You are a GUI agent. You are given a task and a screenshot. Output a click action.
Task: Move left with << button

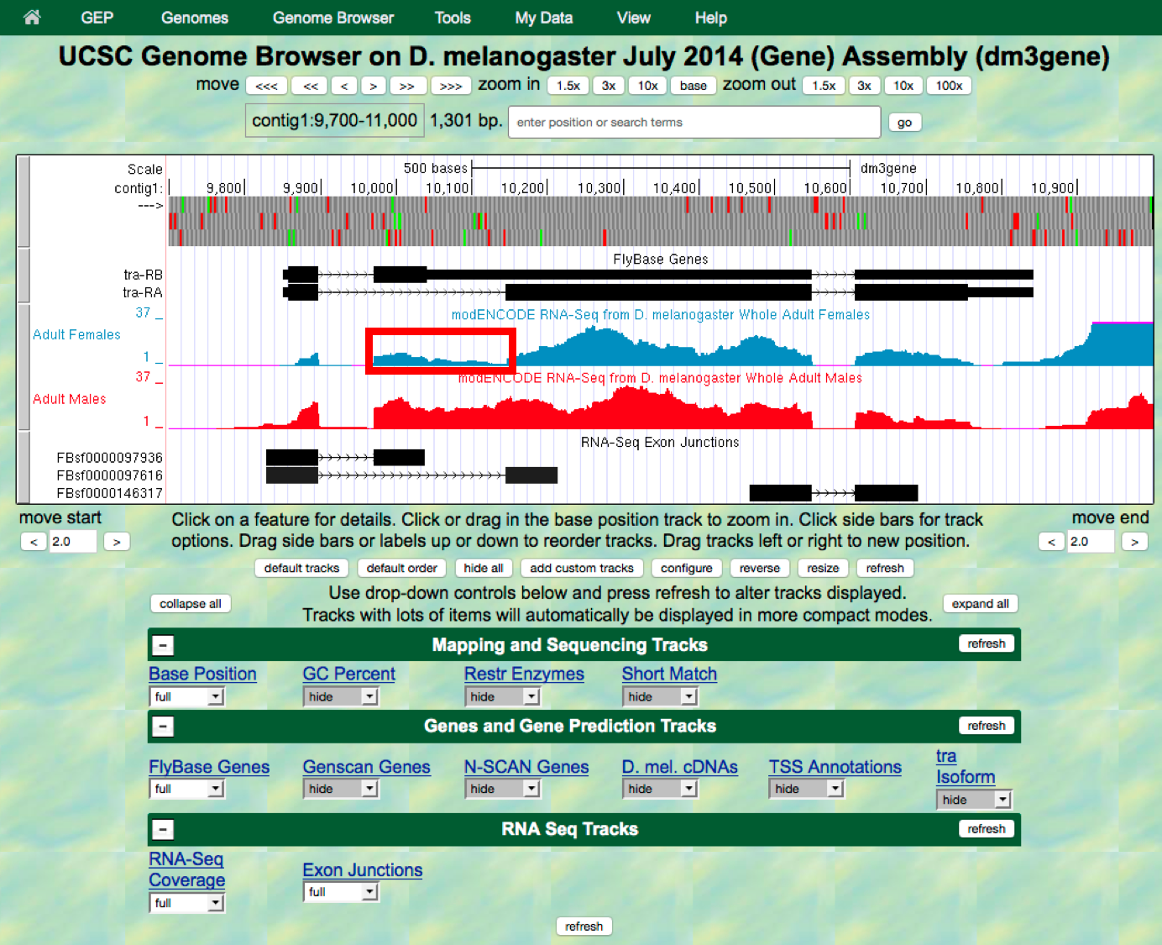pyautogui.click(x=311, y=86)
